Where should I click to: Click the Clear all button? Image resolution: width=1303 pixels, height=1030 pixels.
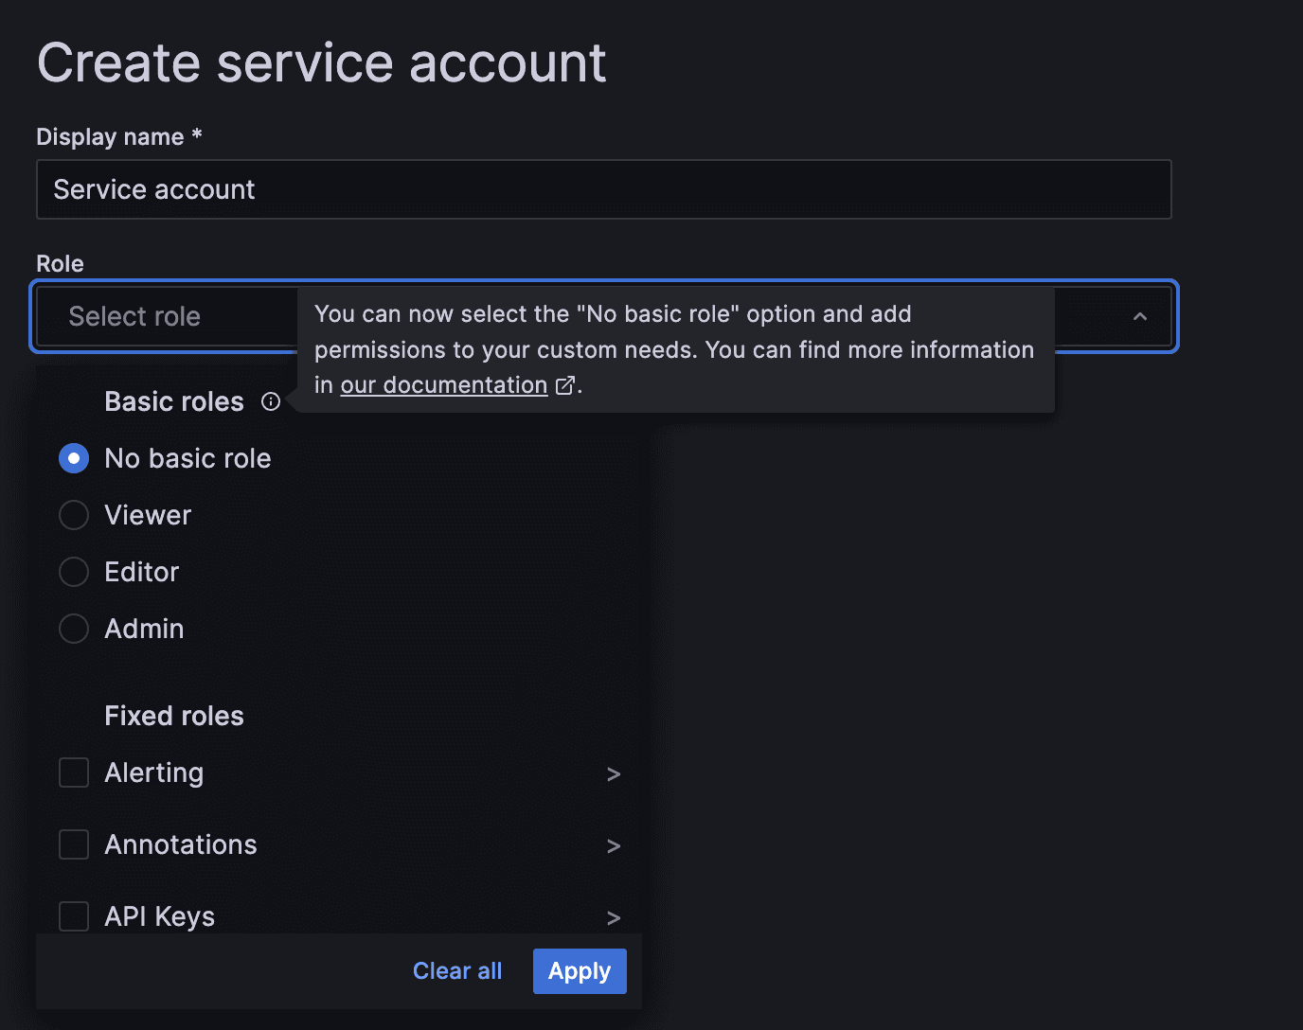coord(457,971)
